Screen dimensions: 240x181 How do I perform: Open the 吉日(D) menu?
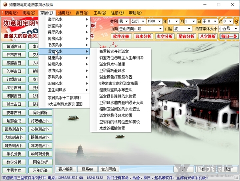point(82,13)
